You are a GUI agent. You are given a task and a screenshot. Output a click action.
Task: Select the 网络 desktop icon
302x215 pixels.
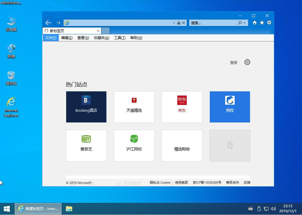[x=11, y=51]
